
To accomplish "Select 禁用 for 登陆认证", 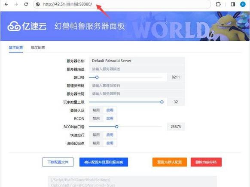I will (96, 110).
